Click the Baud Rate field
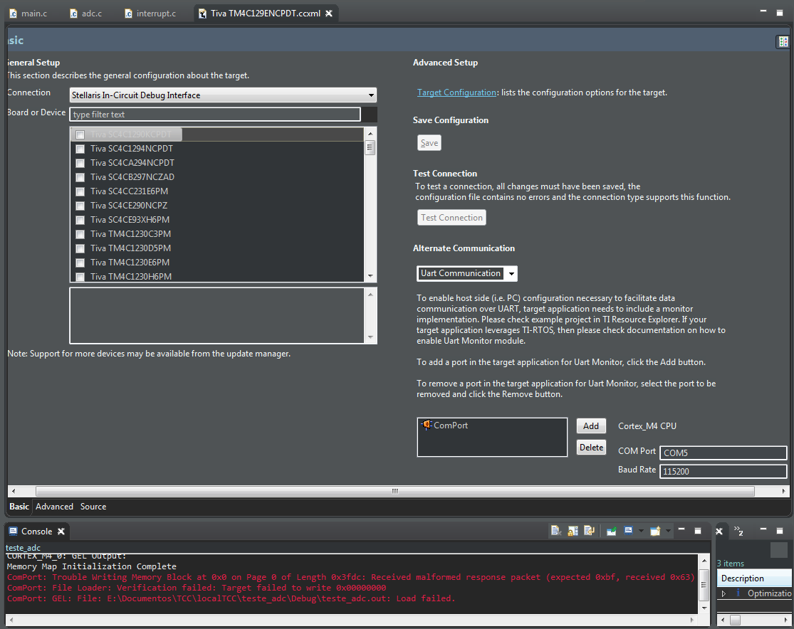794x629 pixels. [x=723, y=471]
